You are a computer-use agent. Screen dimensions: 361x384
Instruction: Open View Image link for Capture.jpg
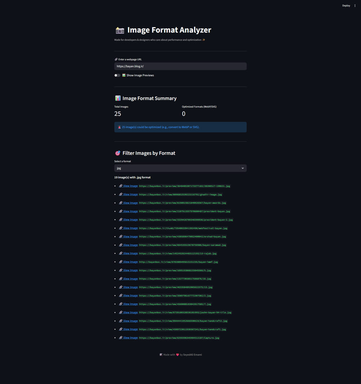point(129,338)
